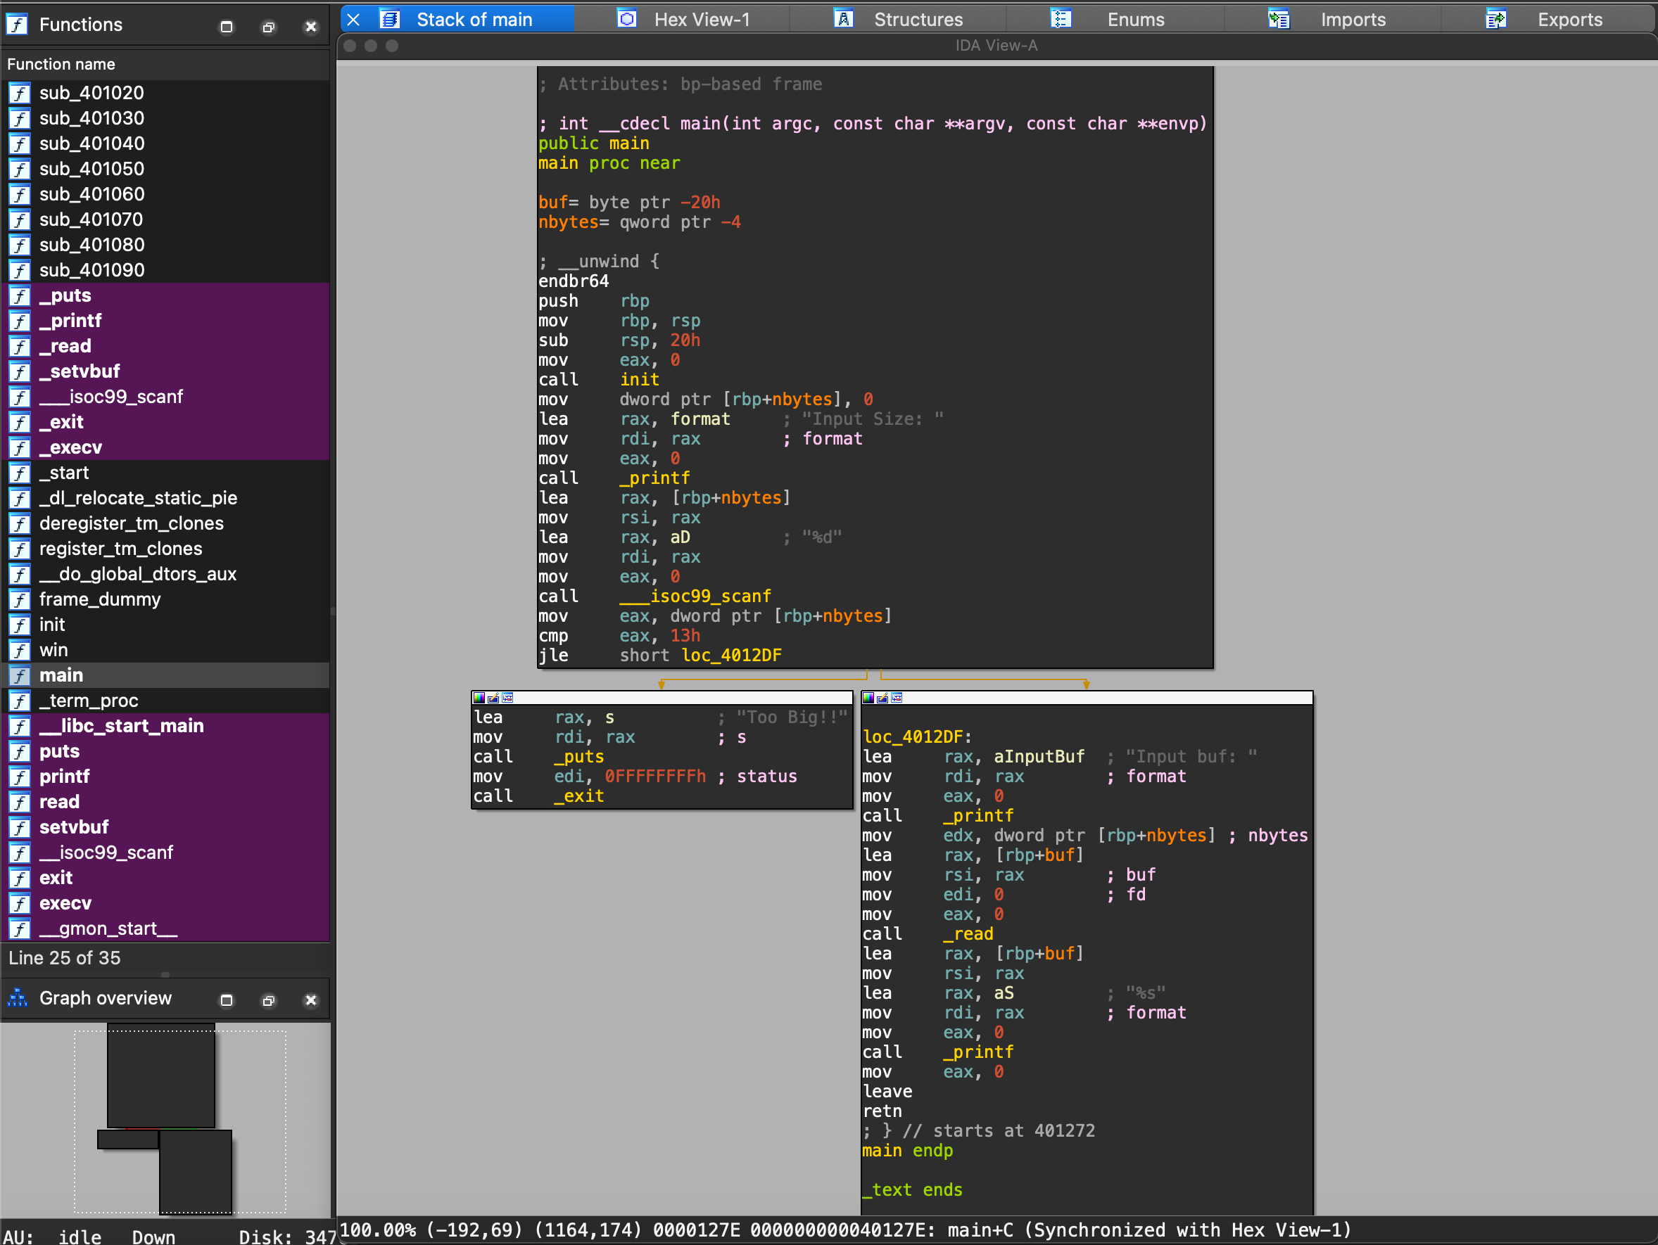Click group nodes icon on 'Too Big!!' block
Image resolution: width=1658 pixels, height=1245 pixels.
coord(507,697)
